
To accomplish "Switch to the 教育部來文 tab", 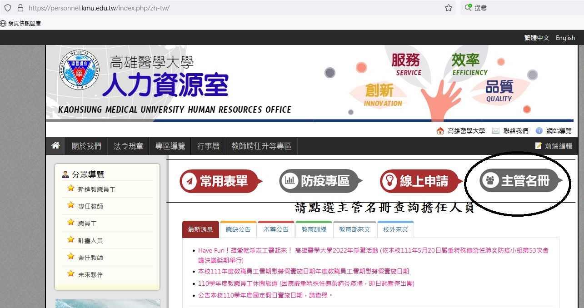I will [355, 229].
